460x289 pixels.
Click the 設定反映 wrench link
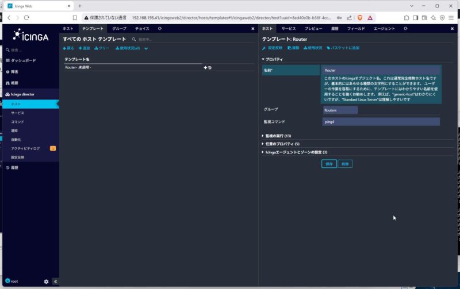272,48
